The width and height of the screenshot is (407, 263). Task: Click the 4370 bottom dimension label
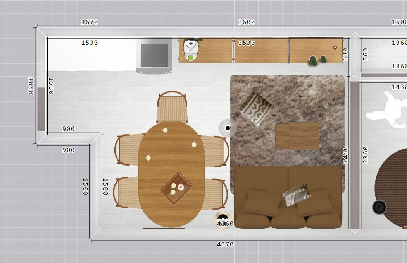pyautogui.click(x=225, y=244)
